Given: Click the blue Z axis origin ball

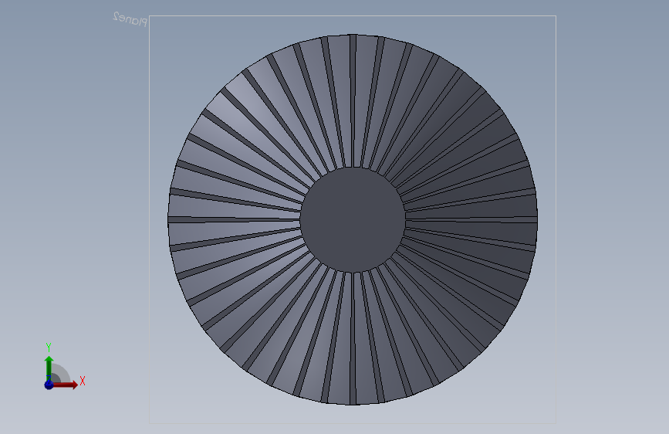Looking at the screenshot, I should click(49, 385).
